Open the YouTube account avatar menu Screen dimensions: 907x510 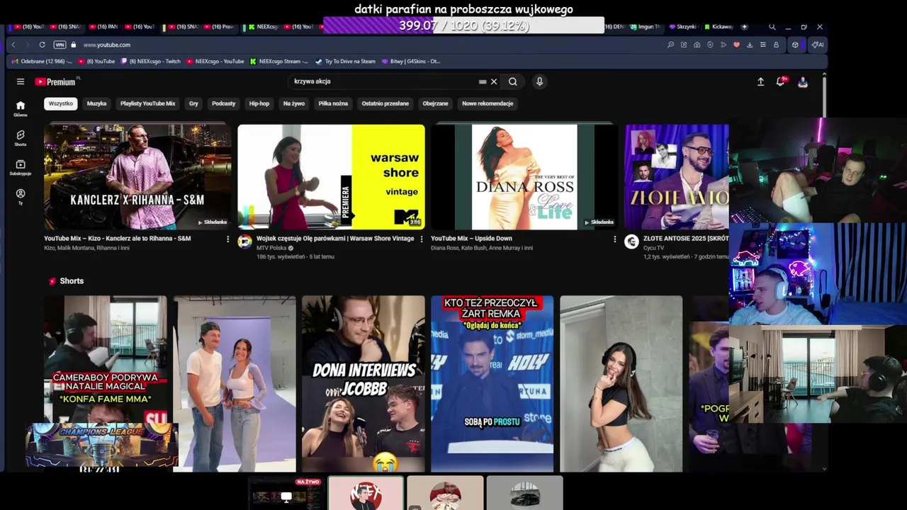(802, 81)
